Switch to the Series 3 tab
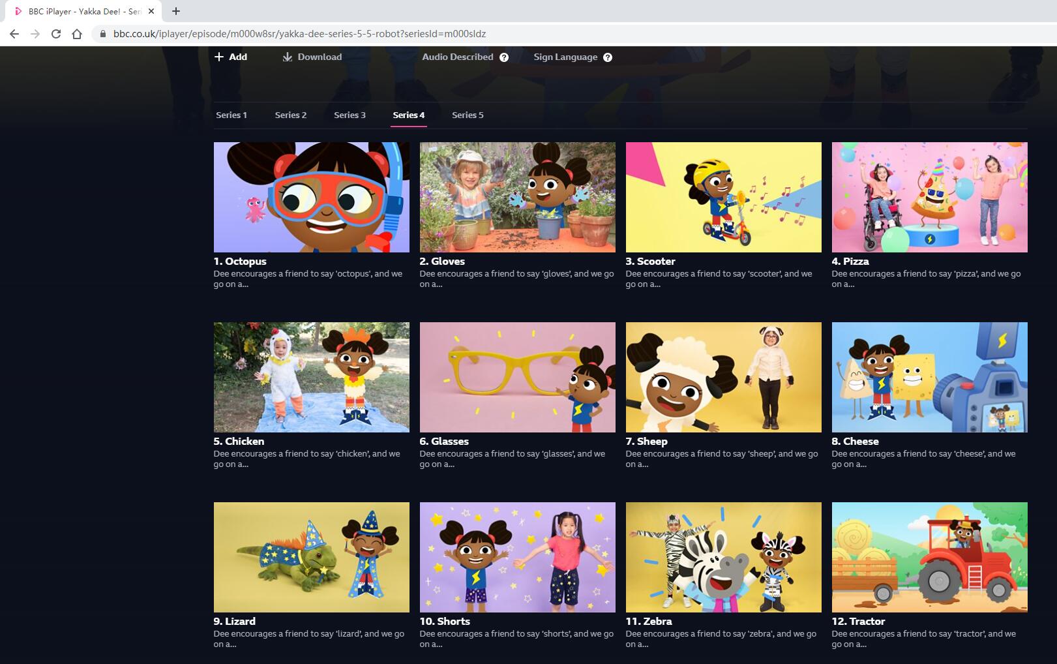The image size is (1057, 664). coord(350,115)
